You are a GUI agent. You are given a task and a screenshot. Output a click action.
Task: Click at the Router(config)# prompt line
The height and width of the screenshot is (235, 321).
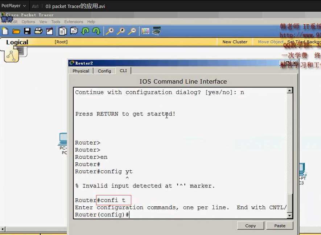(x=102, y=215)
